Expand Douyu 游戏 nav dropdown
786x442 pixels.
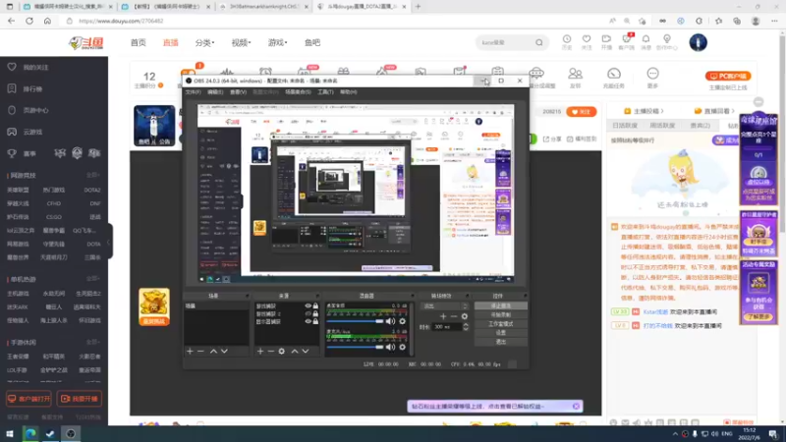coord(277,42)
